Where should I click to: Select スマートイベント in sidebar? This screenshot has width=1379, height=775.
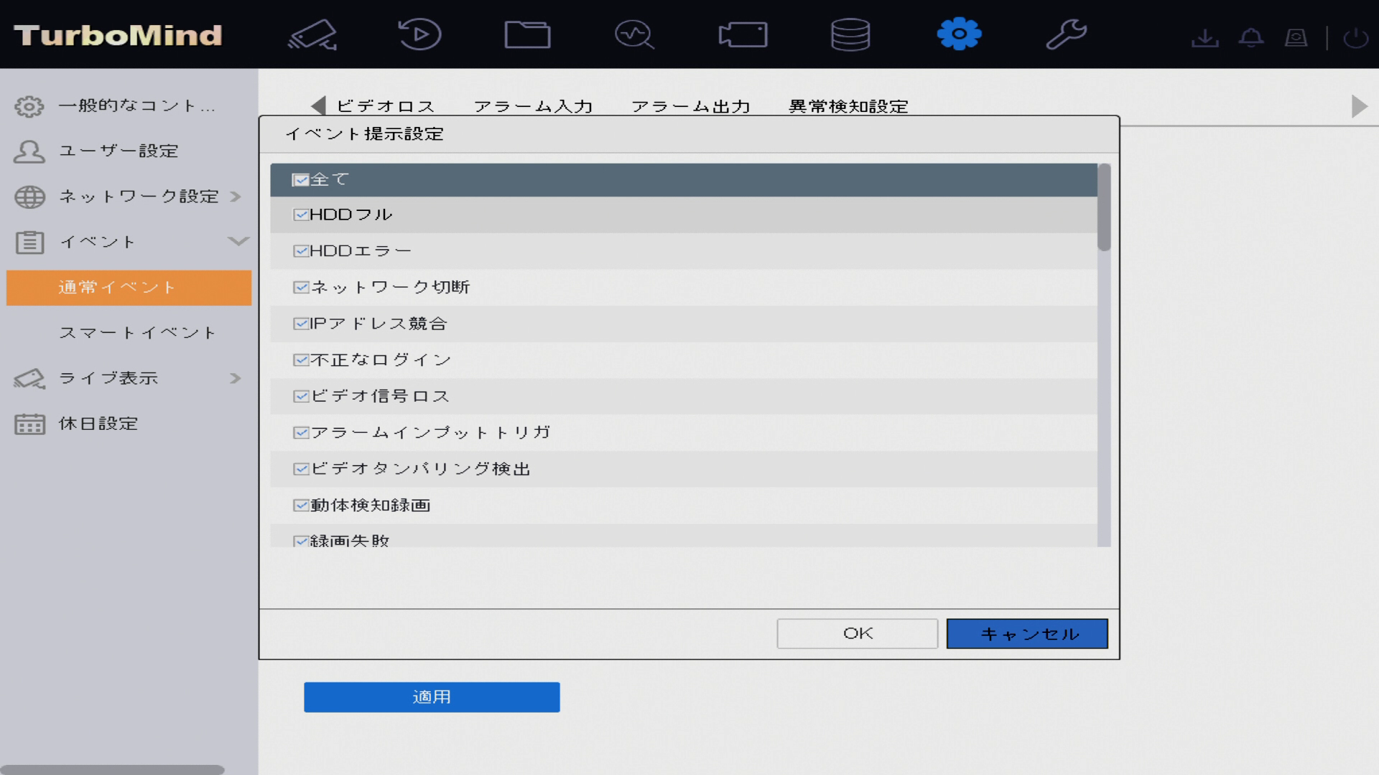[137, 333]
